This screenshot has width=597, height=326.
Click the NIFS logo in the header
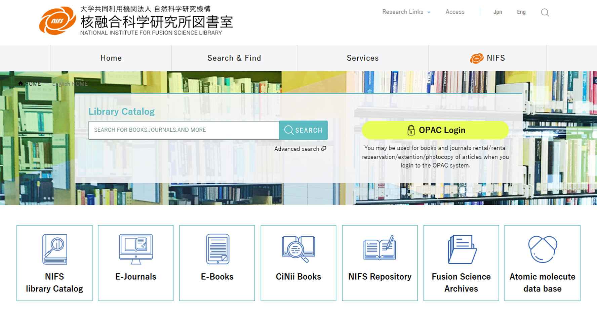click(57, 21)
